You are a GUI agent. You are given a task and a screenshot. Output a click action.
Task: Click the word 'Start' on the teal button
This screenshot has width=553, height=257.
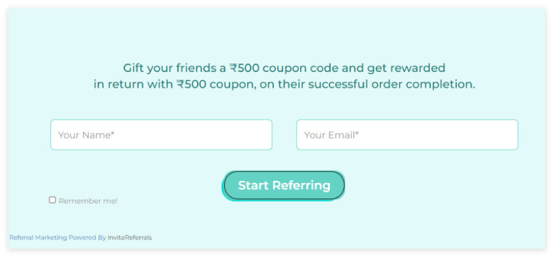point(254,185)
